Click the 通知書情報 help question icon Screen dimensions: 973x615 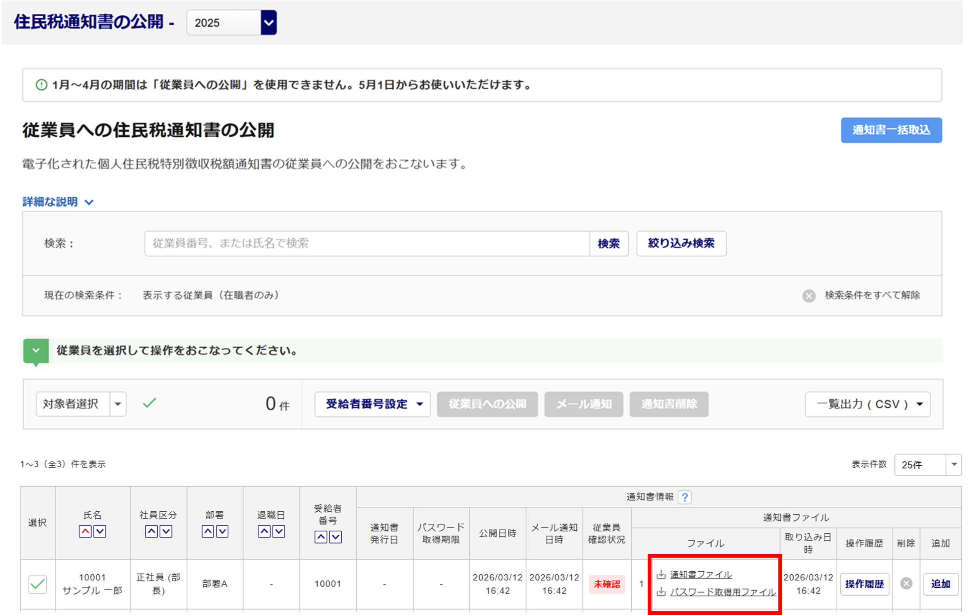pos(685,497)
